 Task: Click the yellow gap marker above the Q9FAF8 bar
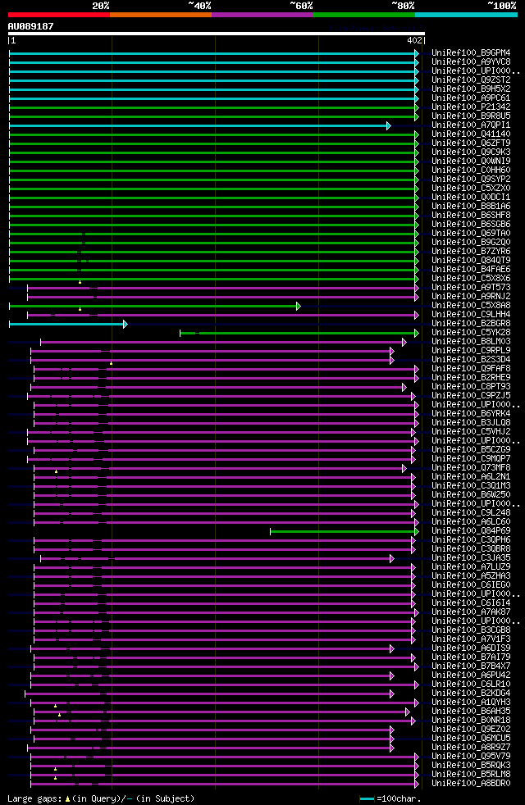click(111, 363)
